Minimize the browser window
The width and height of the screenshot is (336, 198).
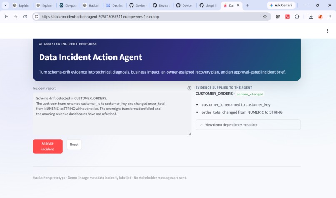coord(306,5)
